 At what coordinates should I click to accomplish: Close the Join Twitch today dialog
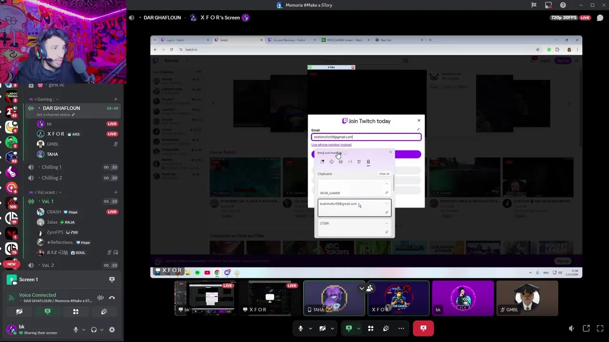pos(419,120)
